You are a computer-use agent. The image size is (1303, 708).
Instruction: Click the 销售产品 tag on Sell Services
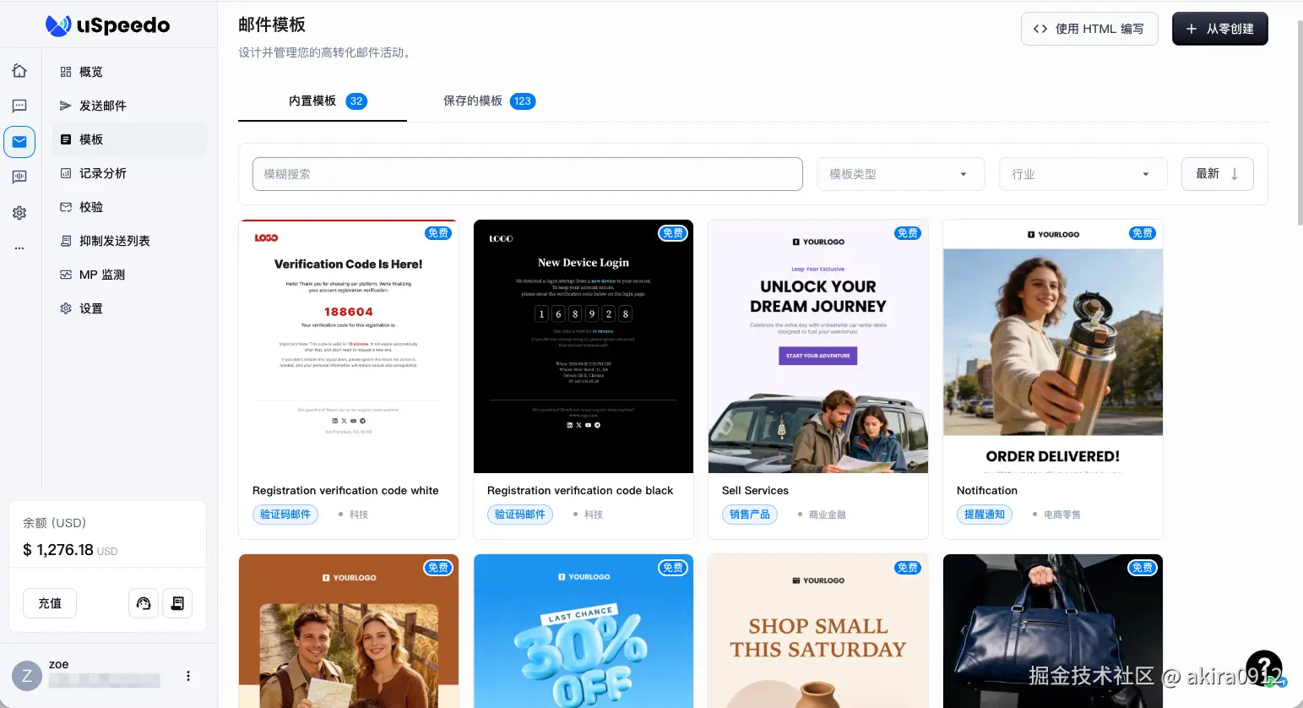coord(750,515)
